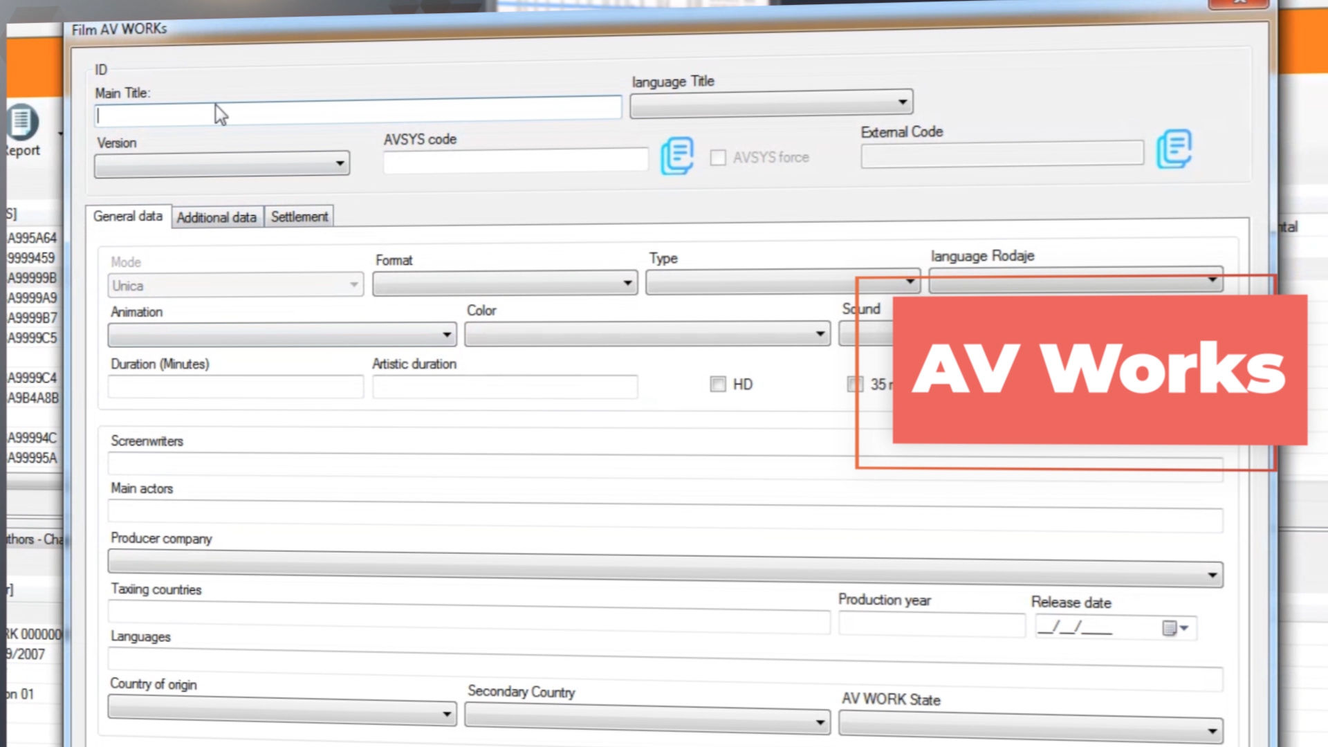Click the Languages field
This screenshot has width=1328, height=747.
(665, 669)
